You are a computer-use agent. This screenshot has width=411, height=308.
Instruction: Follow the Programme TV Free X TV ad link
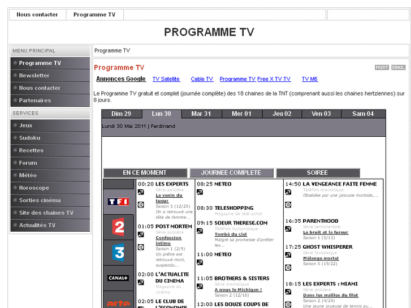coord(255,79)
